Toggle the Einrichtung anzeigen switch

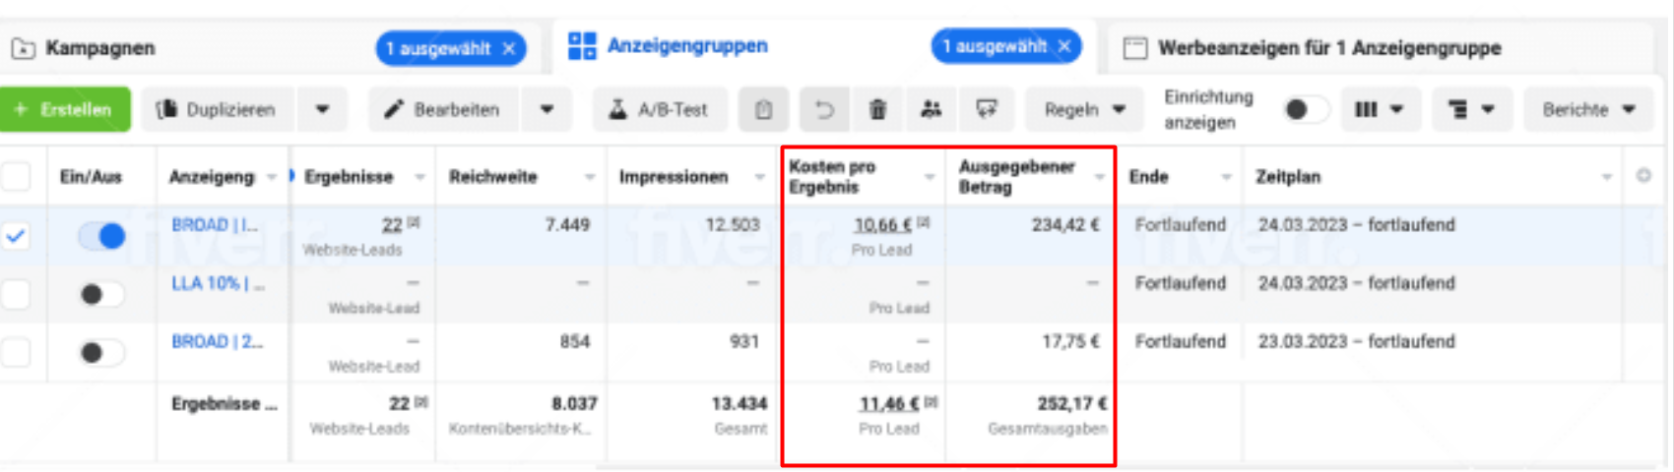point(1304,110)
